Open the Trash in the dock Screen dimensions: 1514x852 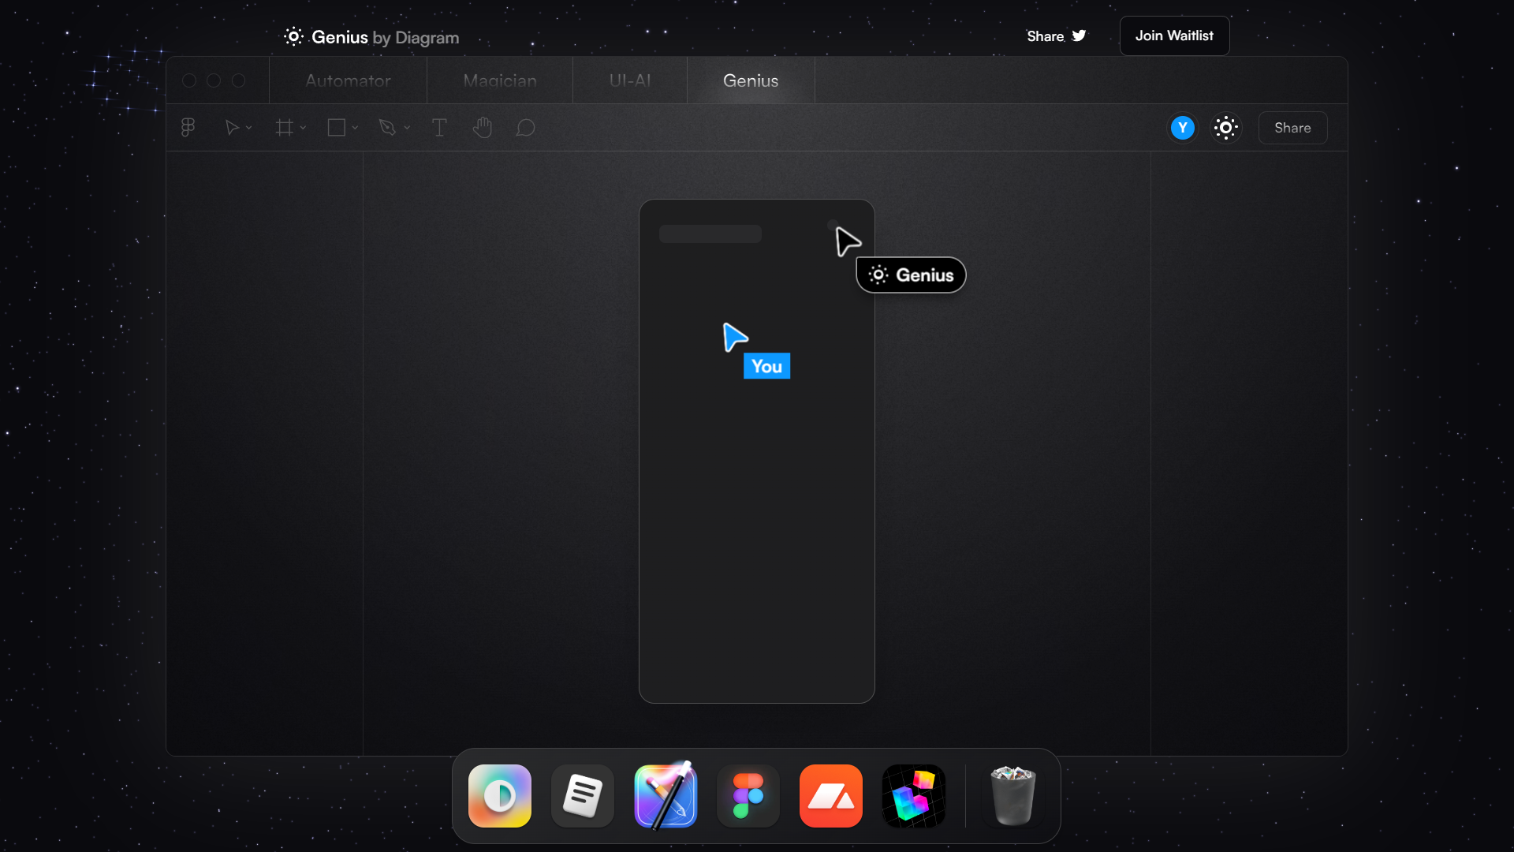[1013, 796]
